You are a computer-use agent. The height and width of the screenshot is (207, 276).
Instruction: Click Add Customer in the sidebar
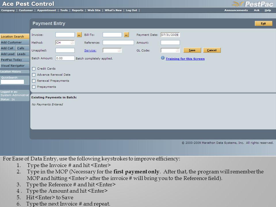coord(15,42)
